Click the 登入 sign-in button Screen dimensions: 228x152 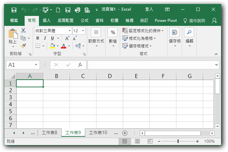[x=149, y=9]
